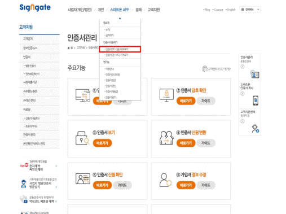Viewport: 286px width, 214px height.
Task: Click the smartphone certificate copy icon
Action: pos(256,101)
